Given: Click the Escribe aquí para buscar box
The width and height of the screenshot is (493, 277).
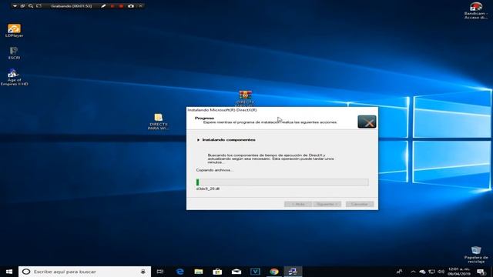Looking at the screenshot, I should [x=85, y=272].
